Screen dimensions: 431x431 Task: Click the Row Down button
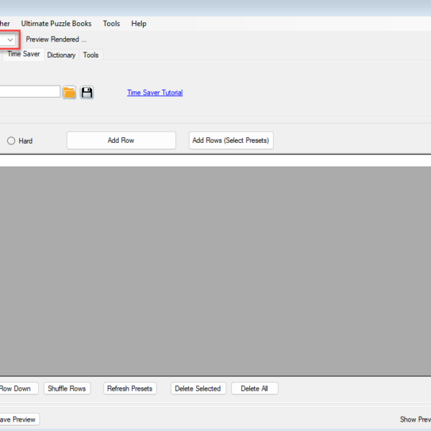16,389
